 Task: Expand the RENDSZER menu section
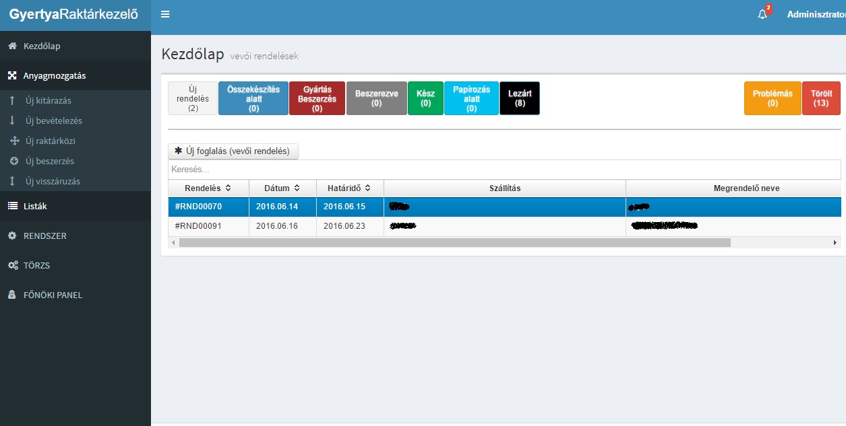point(75,236)
